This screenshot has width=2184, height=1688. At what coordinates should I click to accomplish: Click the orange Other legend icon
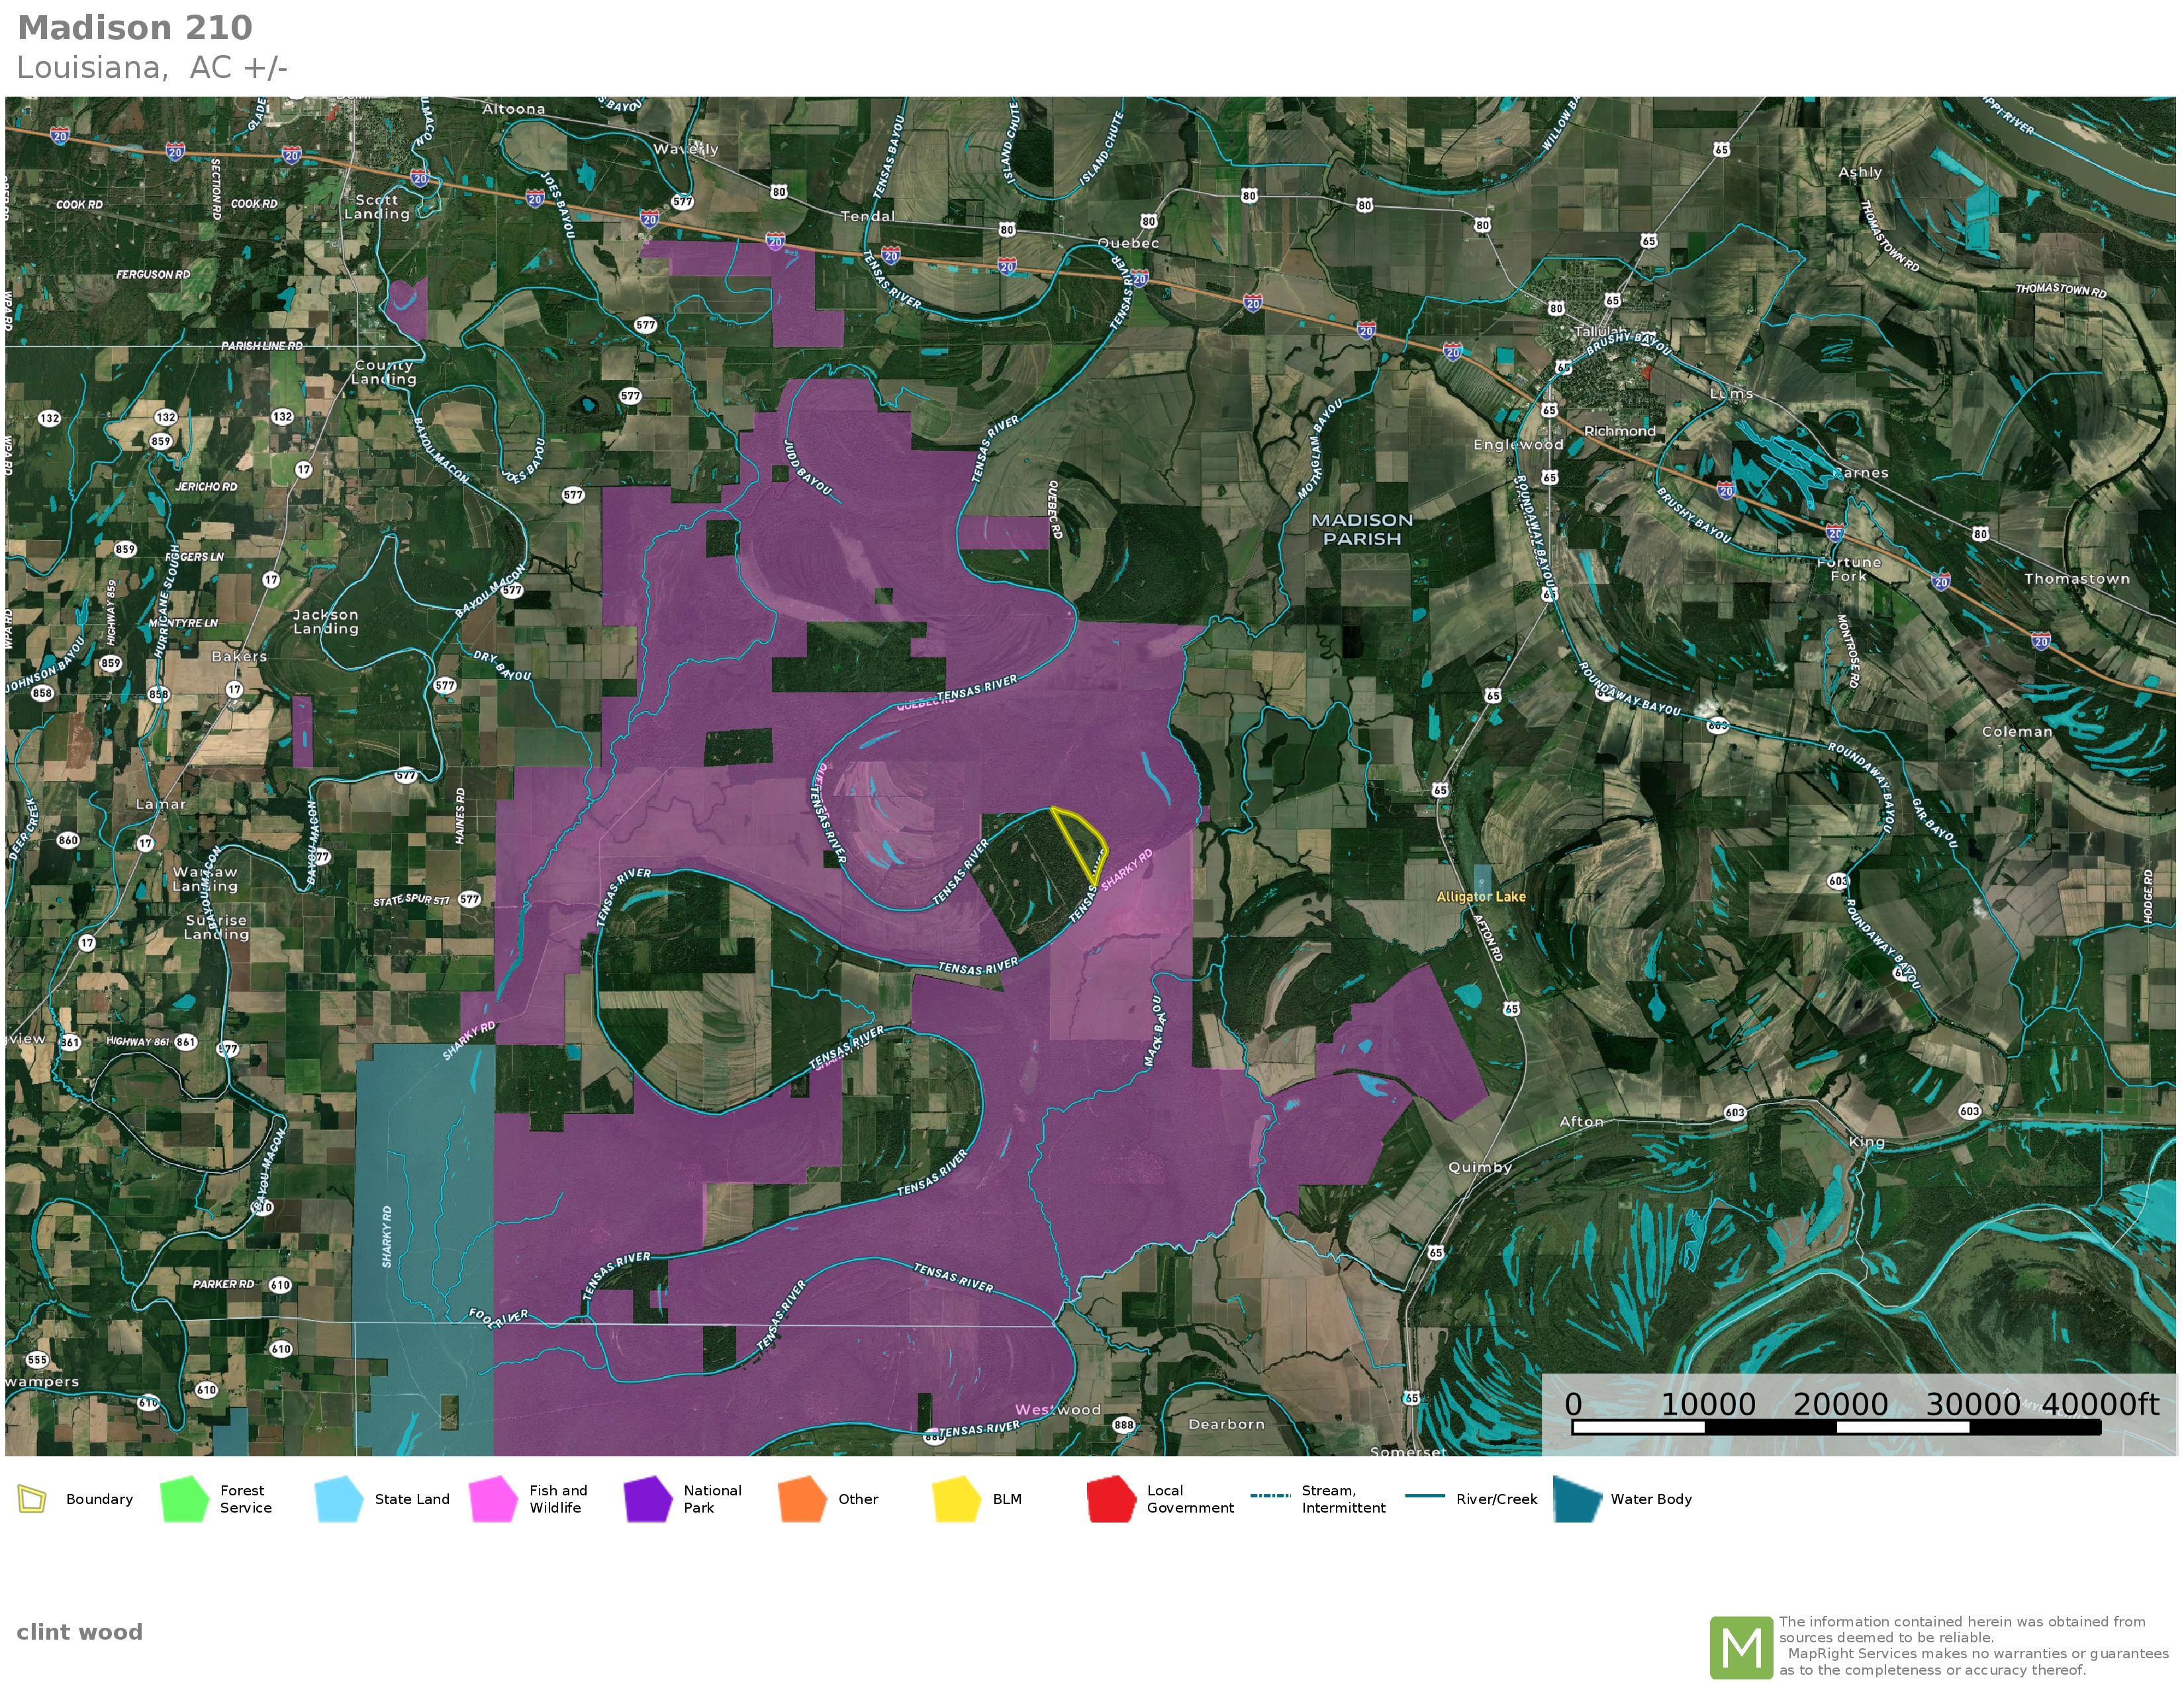pyautogui.click(x=802, y=1499)
